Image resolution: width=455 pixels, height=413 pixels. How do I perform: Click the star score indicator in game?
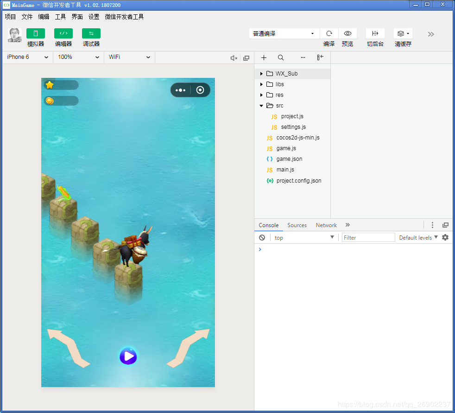[61, 85]
